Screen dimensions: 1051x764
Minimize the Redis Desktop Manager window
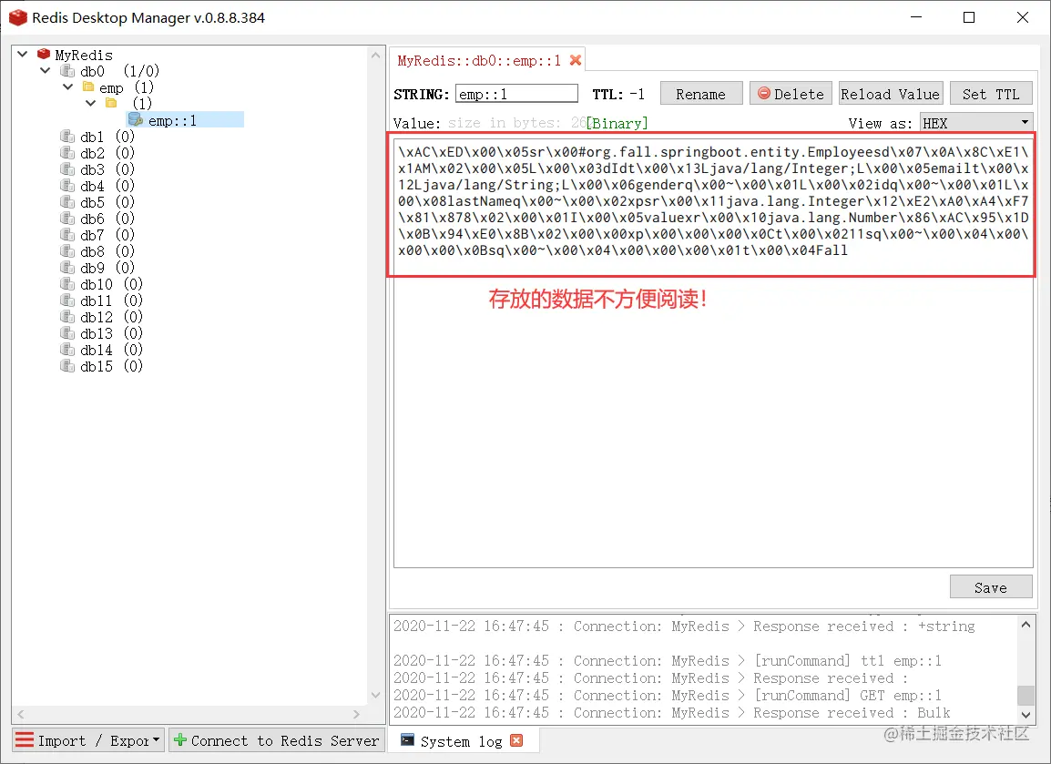916,17
